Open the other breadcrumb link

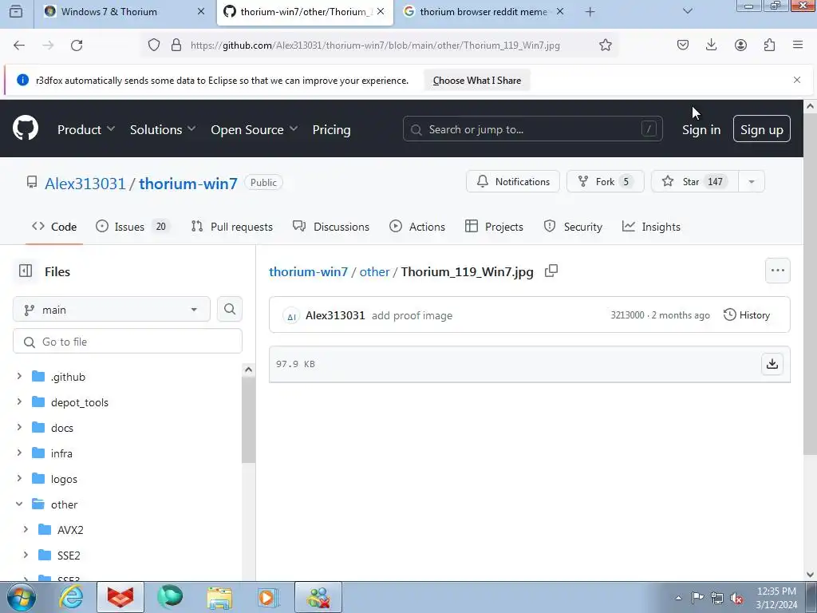click(x=375, y=271)
